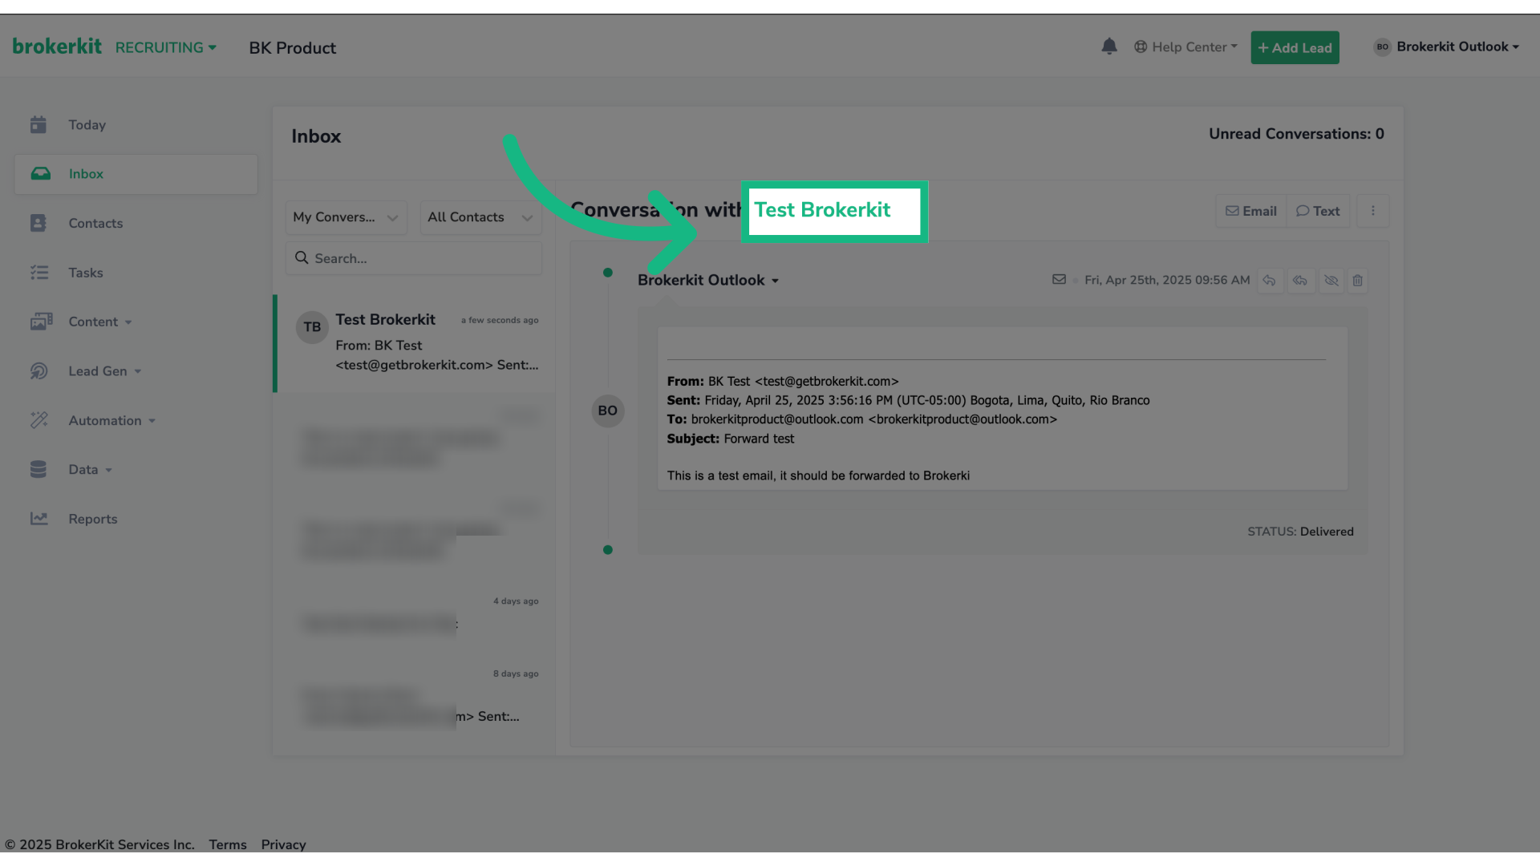
Task: Click the envelope icon beside message date
Action: coord(1059,280)
